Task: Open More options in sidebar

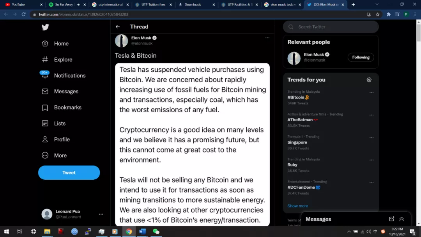Action: tap(45, 156)
